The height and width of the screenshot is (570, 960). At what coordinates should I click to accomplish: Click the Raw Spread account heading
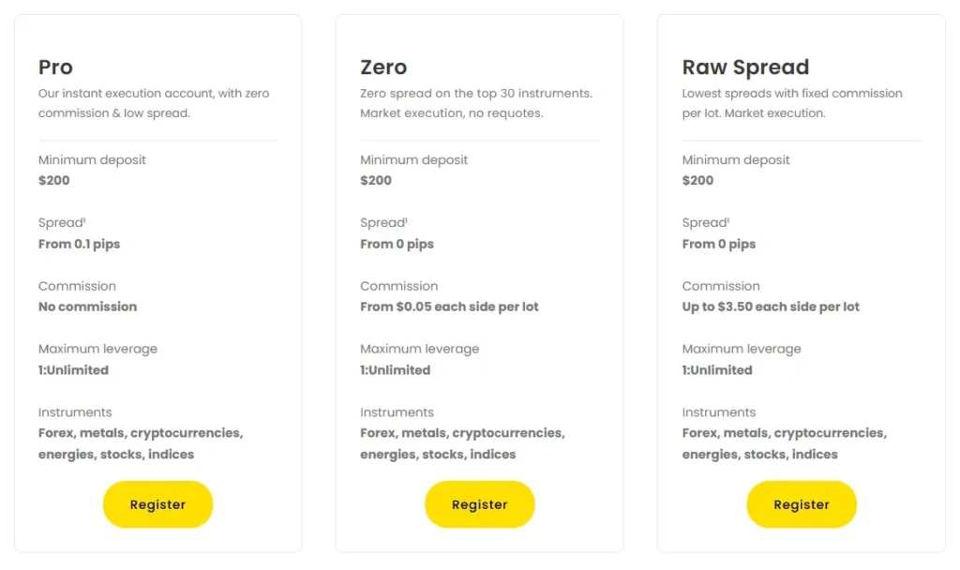click(x=745, y=67)
